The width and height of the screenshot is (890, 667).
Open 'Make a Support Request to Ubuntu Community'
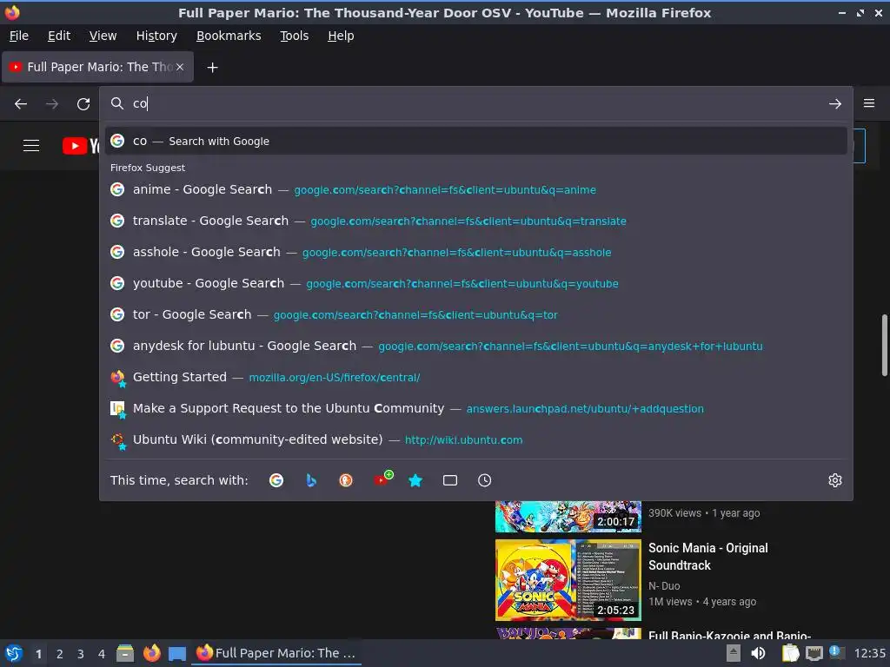point(476,408)
